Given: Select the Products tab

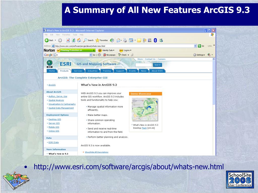Looking at the screenshot, I should (x=64, y=71).
